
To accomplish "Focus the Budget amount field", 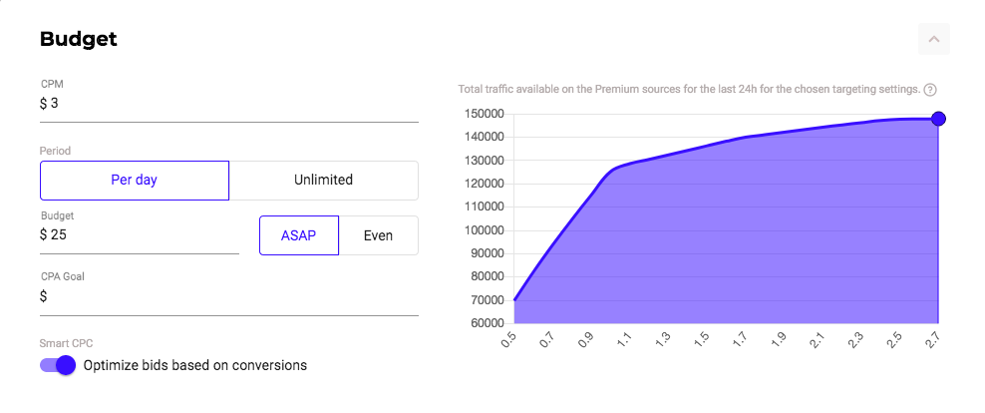I will (140, 235).
